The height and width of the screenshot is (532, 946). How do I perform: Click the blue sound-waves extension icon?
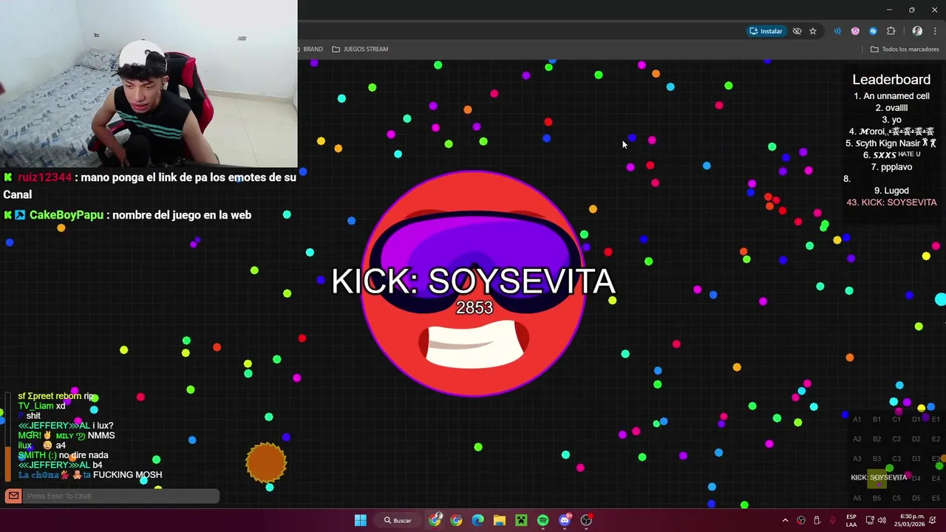coord(837,31)
